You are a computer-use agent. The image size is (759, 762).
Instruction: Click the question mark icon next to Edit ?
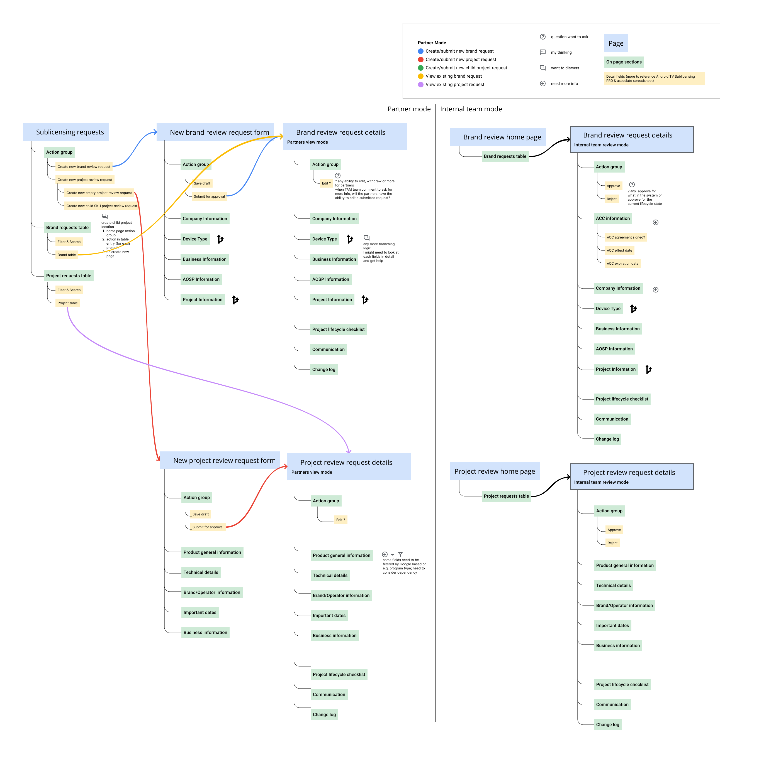(338, 176)
